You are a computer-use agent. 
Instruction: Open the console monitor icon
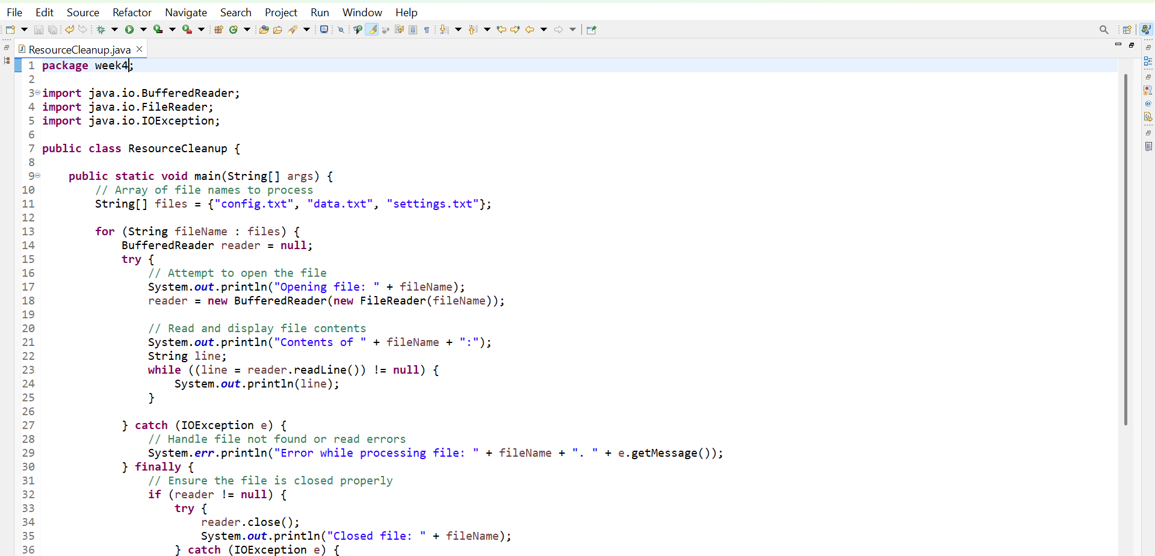324,29
